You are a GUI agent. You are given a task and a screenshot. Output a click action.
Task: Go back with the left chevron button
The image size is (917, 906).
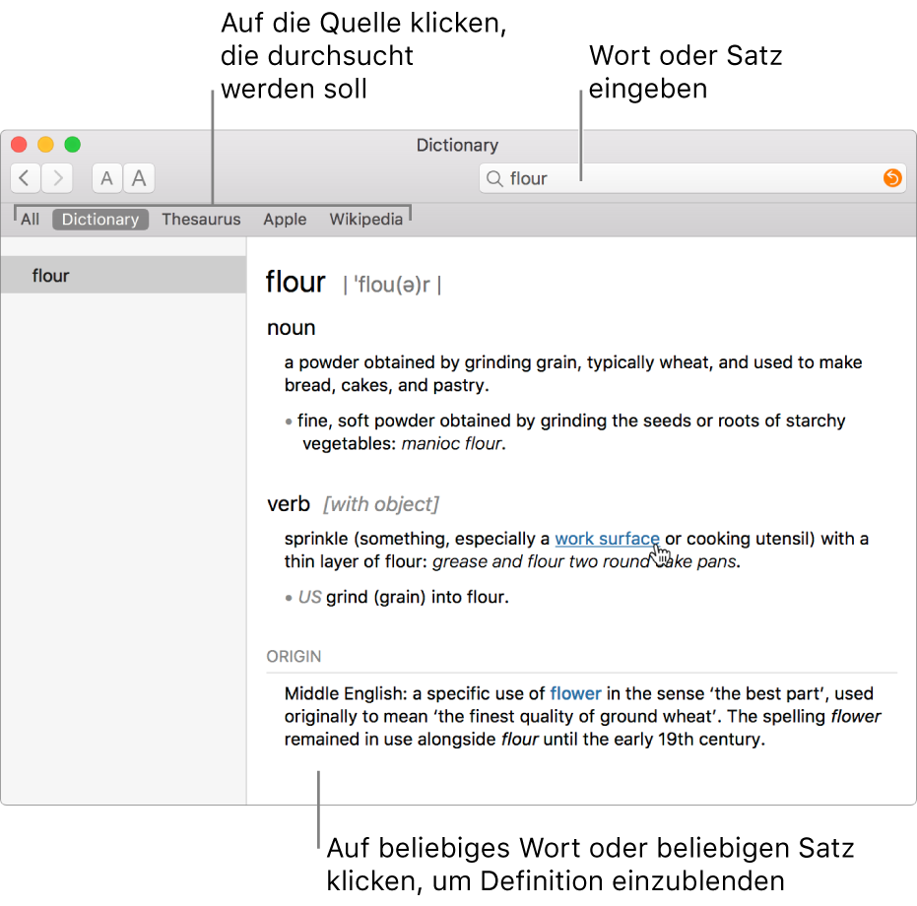[26, 178]
